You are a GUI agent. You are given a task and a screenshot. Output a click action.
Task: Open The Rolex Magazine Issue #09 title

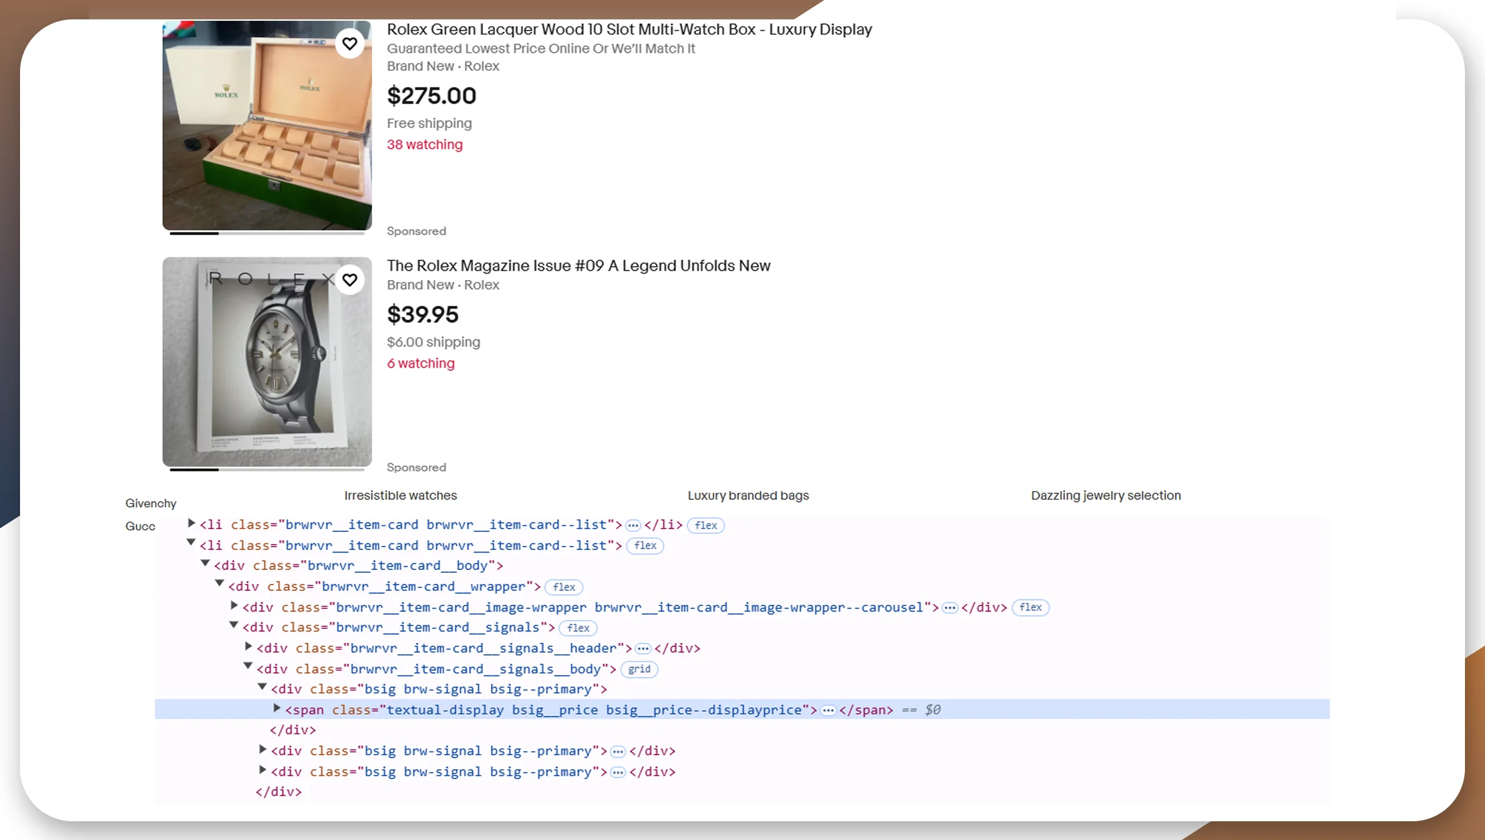[579, 266]
